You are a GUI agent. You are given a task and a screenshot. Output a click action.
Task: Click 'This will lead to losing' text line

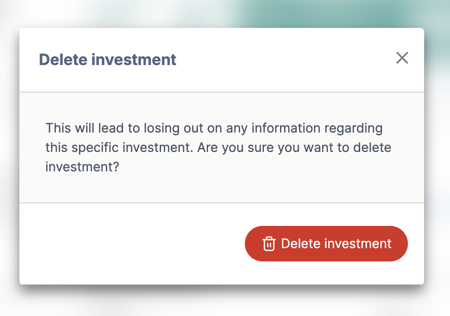pos(112,128)
